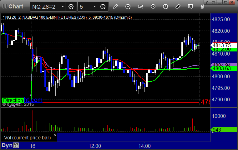Click the Twitter bird icon
Screen dimensions: 238x150
click(x=202, y=7)
